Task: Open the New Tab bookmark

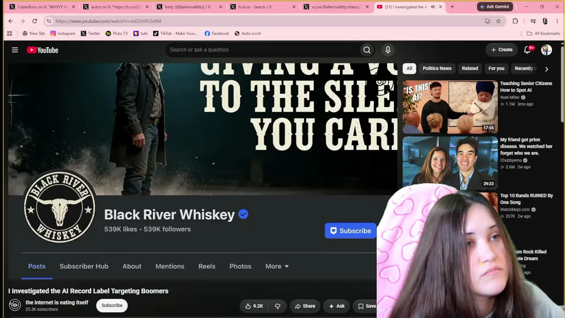Action: pos(34,33)
